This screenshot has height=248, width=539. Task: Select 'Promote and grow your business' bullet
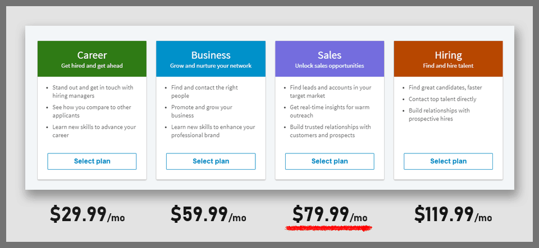pos(202,111)
